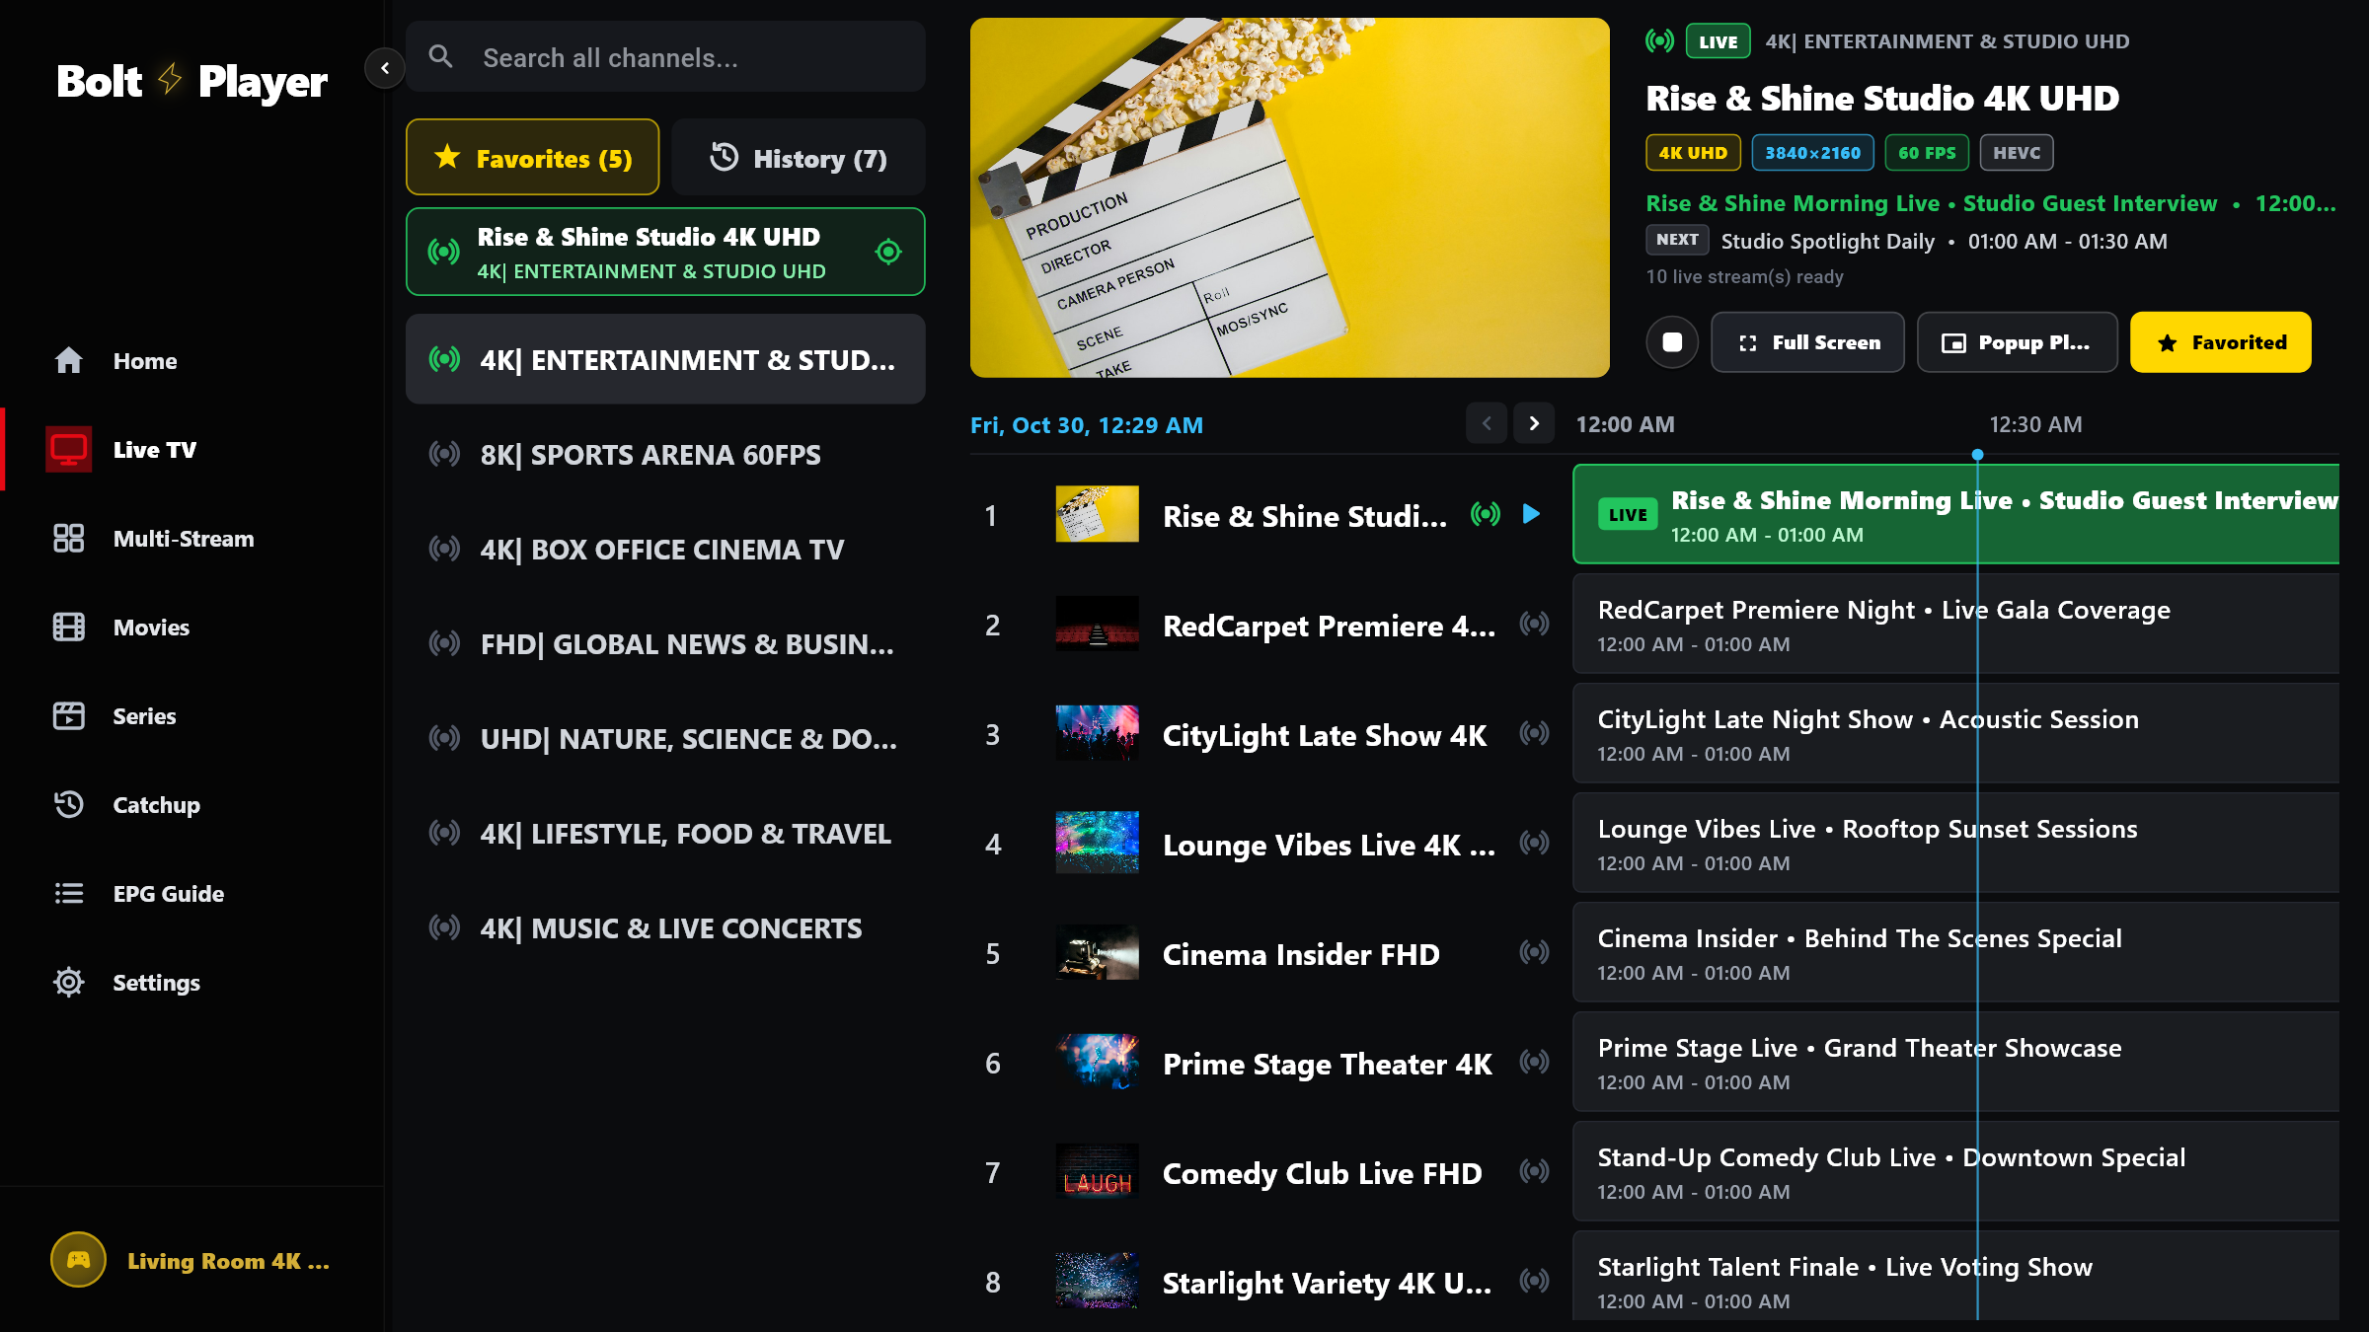Select Prime Stage Theater 4K channel
2369x1332 pixels.
coord(1268,1063)
